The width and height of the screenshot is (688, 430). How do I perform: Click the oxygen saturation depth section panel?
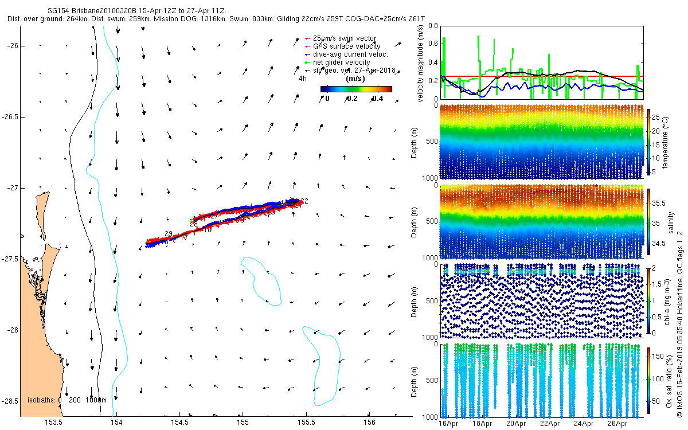(x=542, y=380)
